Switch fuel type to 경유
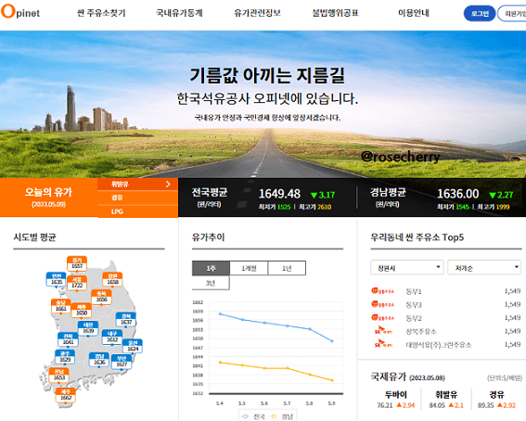 click(x=138, y=198)
